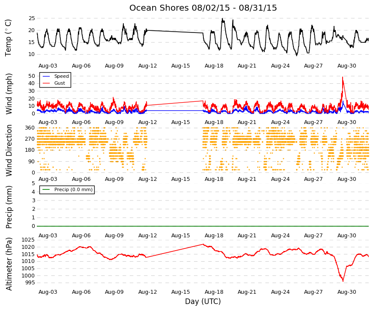Click the gust peak near 50 mph

[x=343, y=77]
